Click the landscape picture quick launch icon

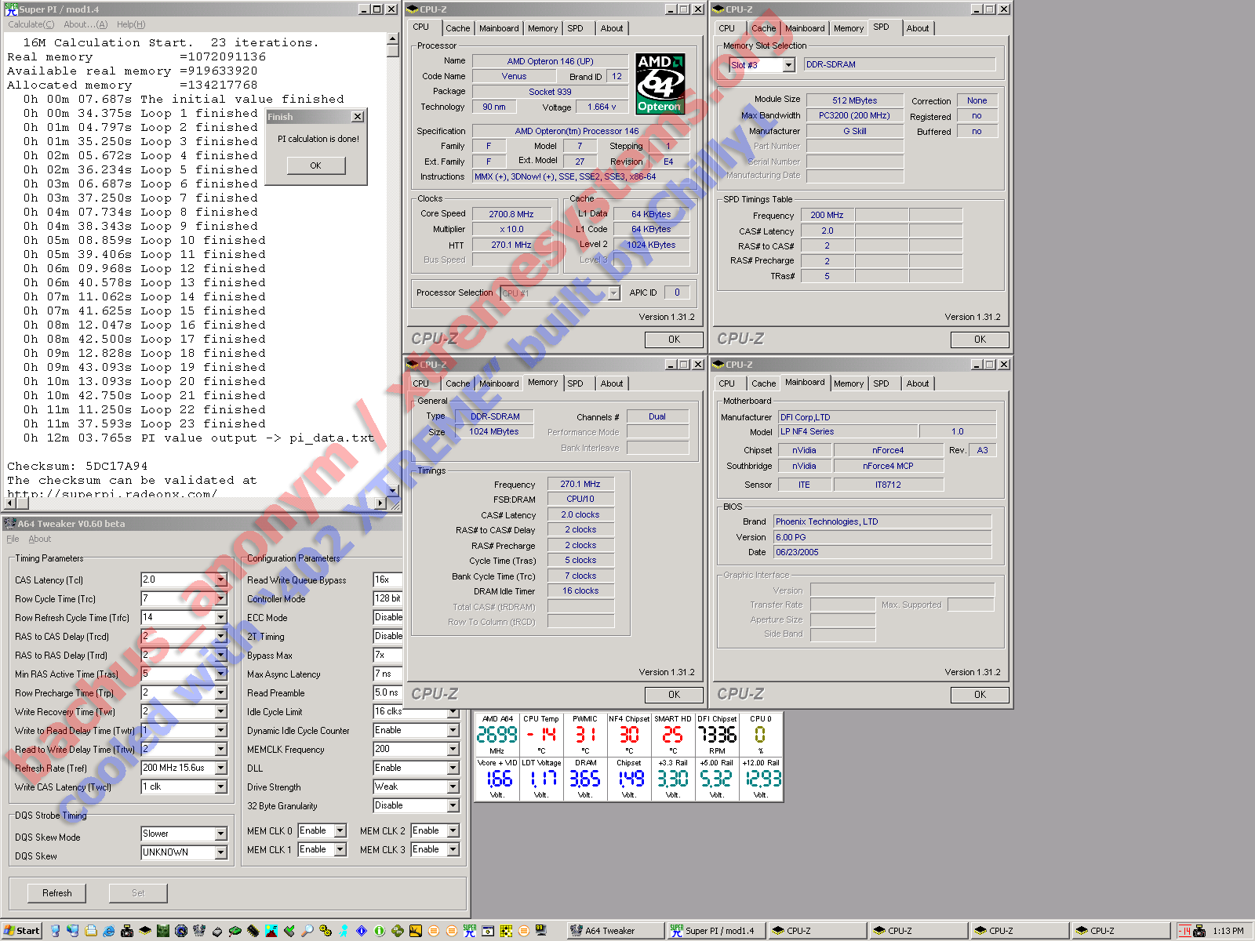(271, 931)
